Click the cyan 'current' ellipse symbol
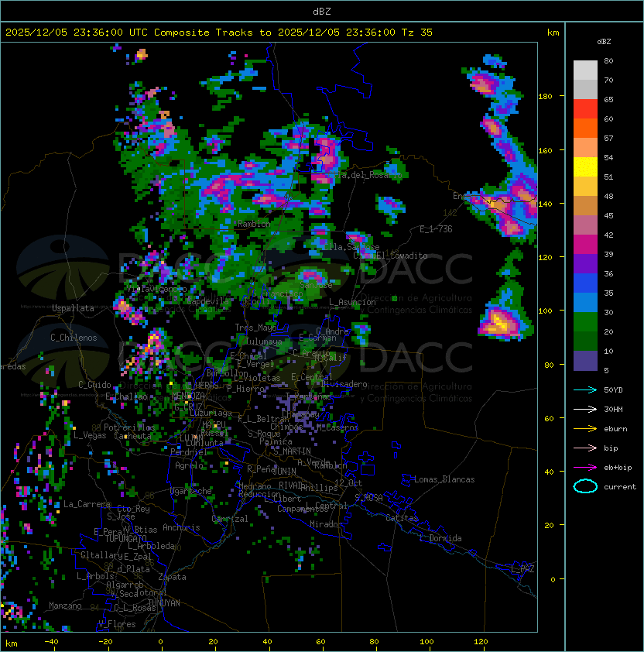 [x=585, y=486]
